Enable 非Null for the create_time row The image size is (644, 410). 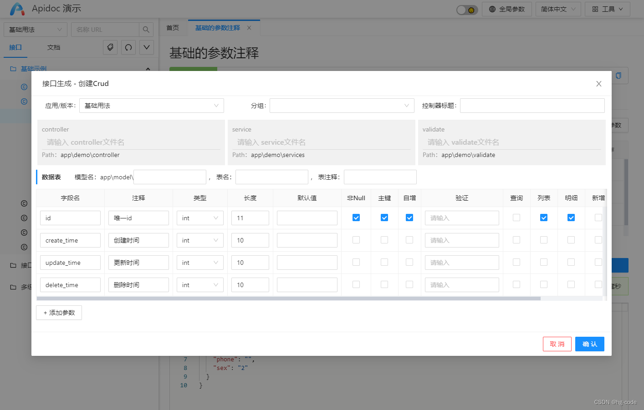coord(356,240)
